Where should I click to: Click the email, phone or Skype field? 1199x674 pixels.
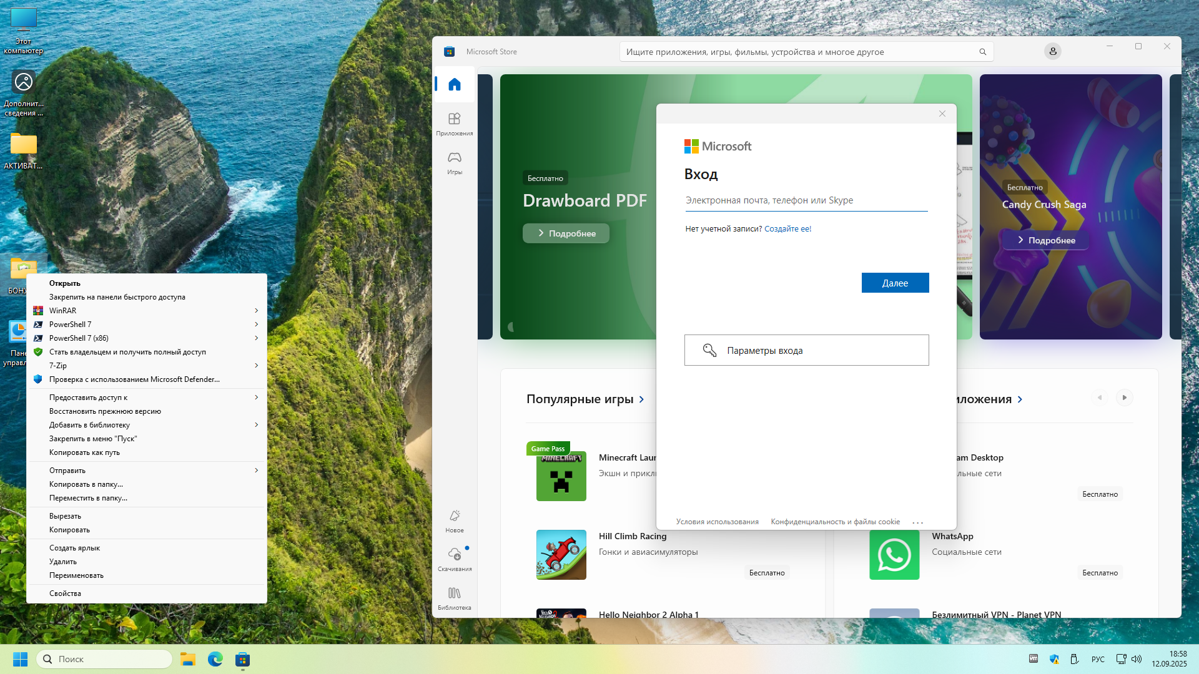(x=806, y=200)
